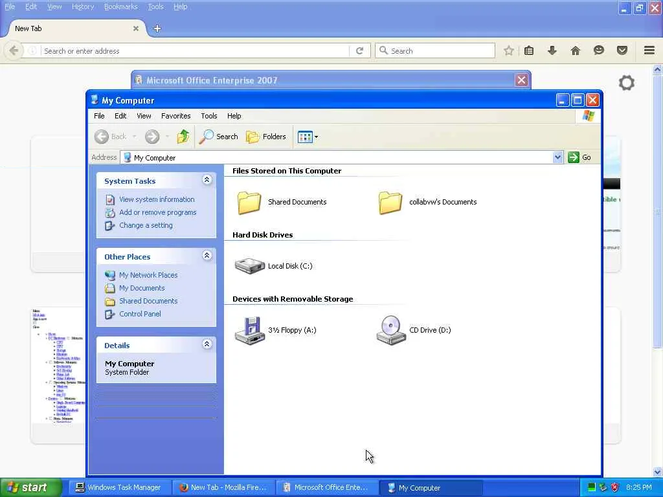Click the Forward arrow in My Computer

(152, 137)
